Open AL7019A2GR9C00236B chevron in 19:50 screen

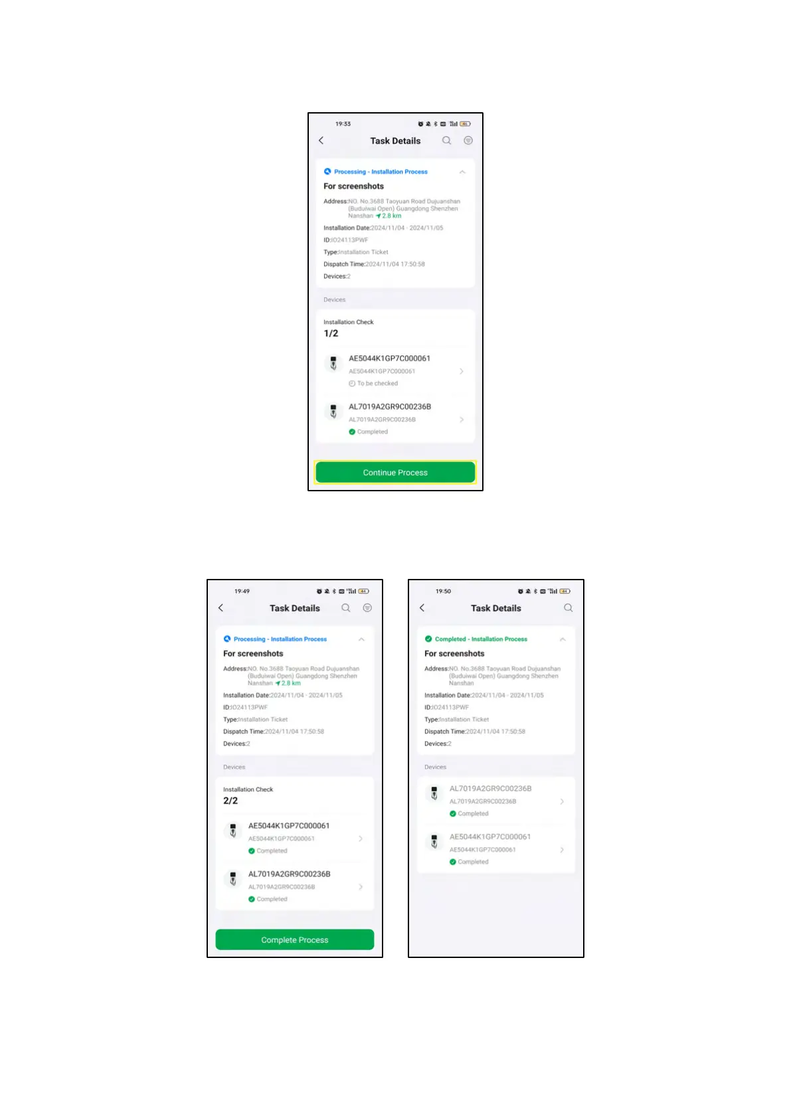(562, 801)
